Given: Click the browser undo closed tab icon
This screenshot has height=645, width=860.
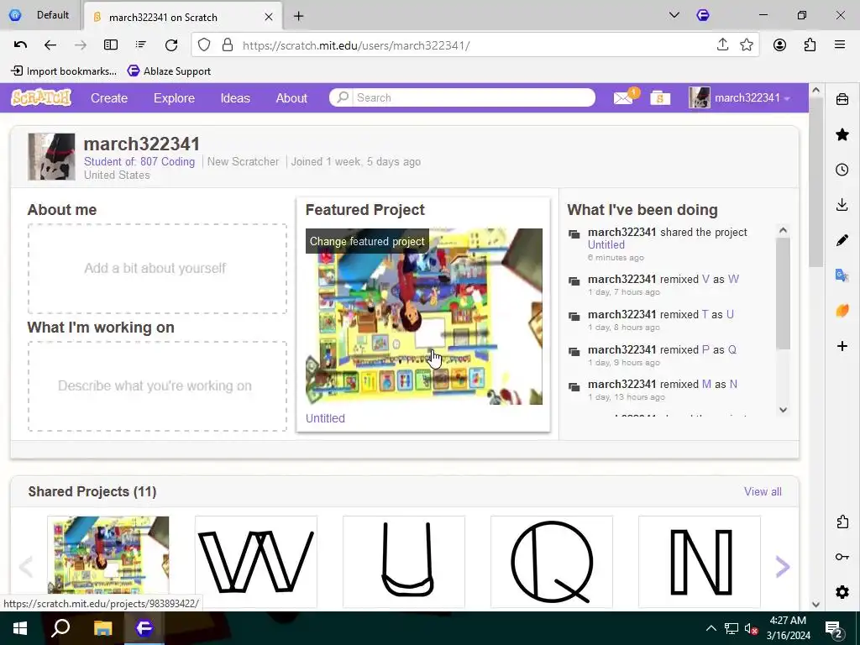Looking at the screenshot, I should pyautogui.click(x=20, y=45).
